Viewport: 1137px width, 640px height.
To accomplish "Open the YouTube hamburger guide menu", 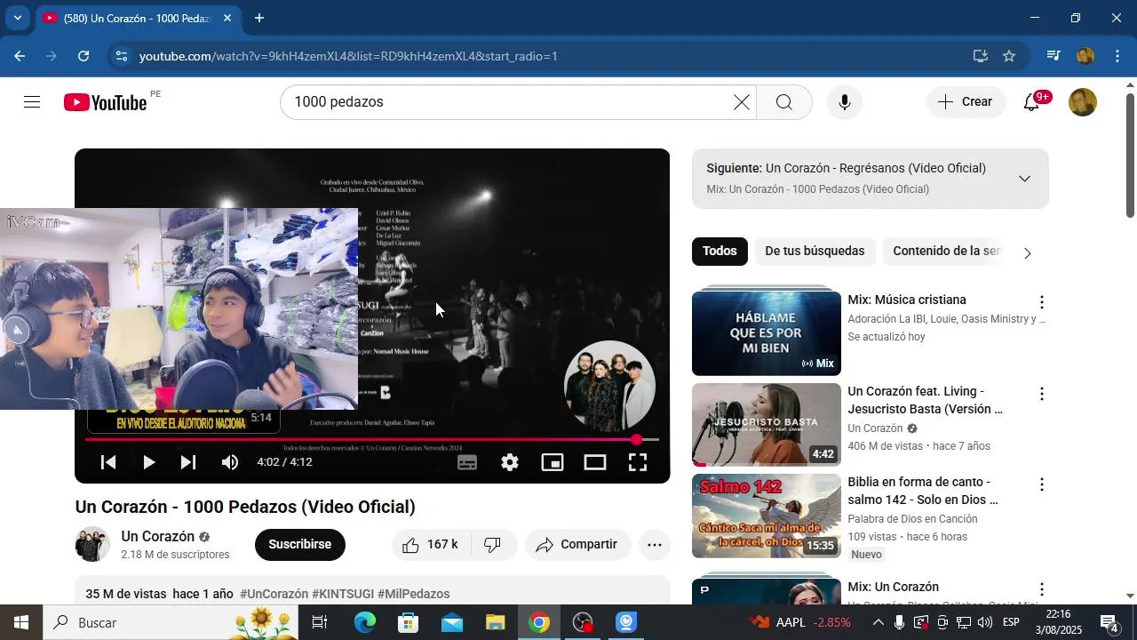I will [x=32, y=102].
